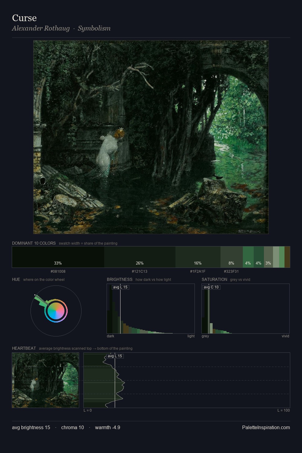
Task: Click the brightness histogram chart
Action: (x=151, y=309)
